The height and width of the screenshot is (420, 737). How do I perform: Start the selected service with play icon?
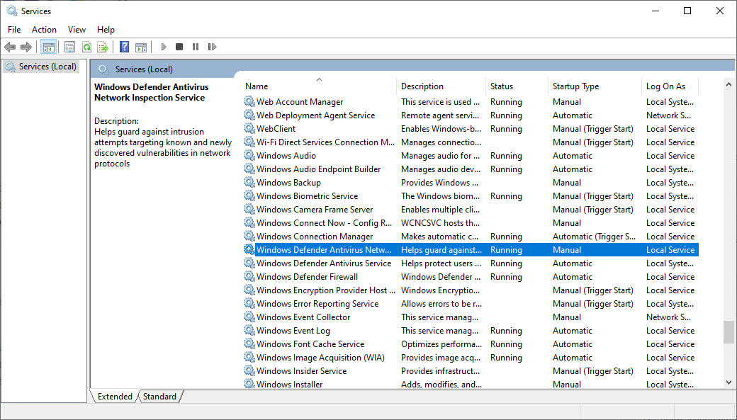tap(164, 47)
